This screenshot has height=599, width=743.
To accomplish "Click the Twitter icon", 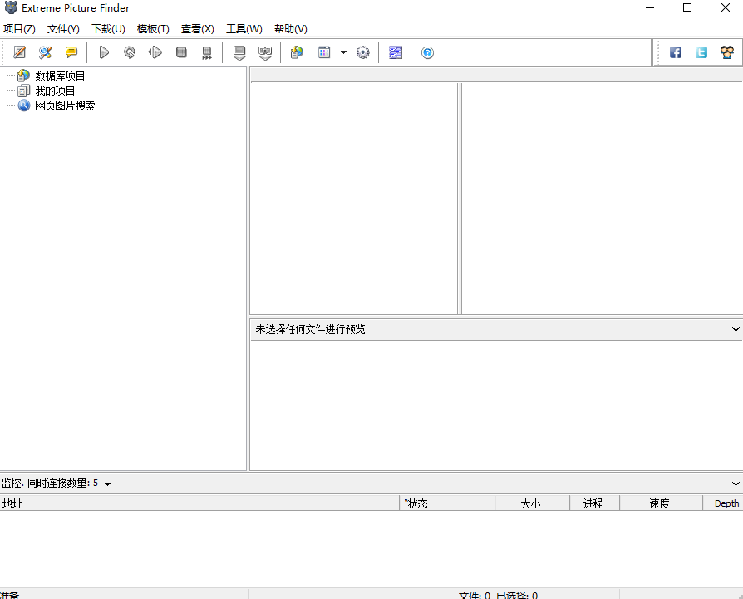I will pyautogui.click(x=701, y=52).
